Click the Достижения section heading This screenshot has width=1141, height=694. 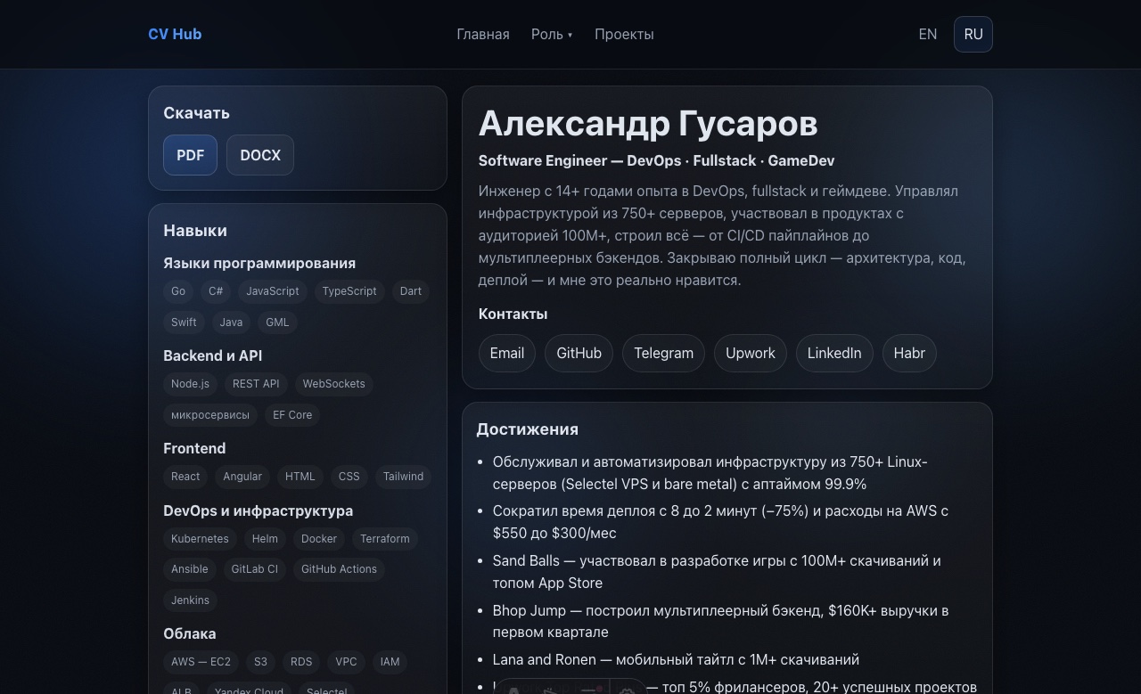click(x=527, y=429)
